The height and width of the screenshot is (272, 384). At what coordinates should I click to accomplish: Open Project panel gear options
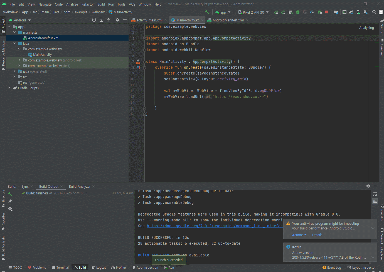118,20
